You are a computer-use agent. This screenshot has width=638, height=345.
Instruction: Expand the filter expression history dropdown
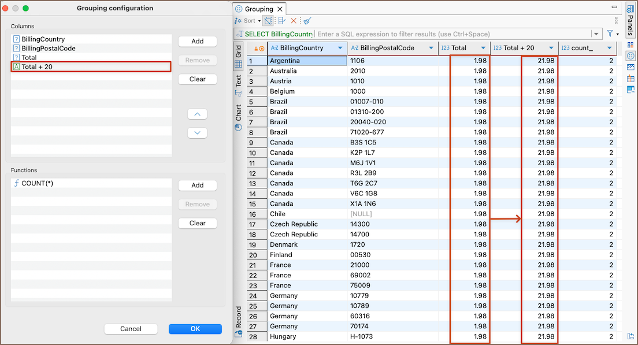pyautogui.click(x=596, y=34)
